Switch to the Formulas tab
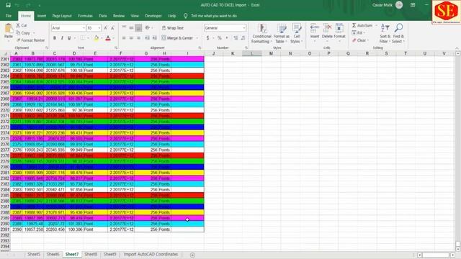This screenshot has width=461, height=259. [85, 16]
